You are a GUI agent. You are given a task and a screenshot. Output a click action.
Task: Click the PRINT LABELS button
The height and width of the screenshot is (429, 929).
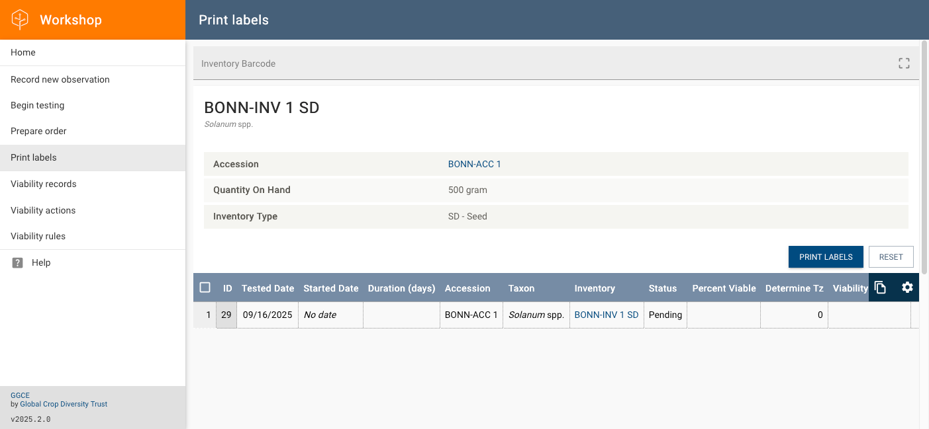click(x=826, y=257)
